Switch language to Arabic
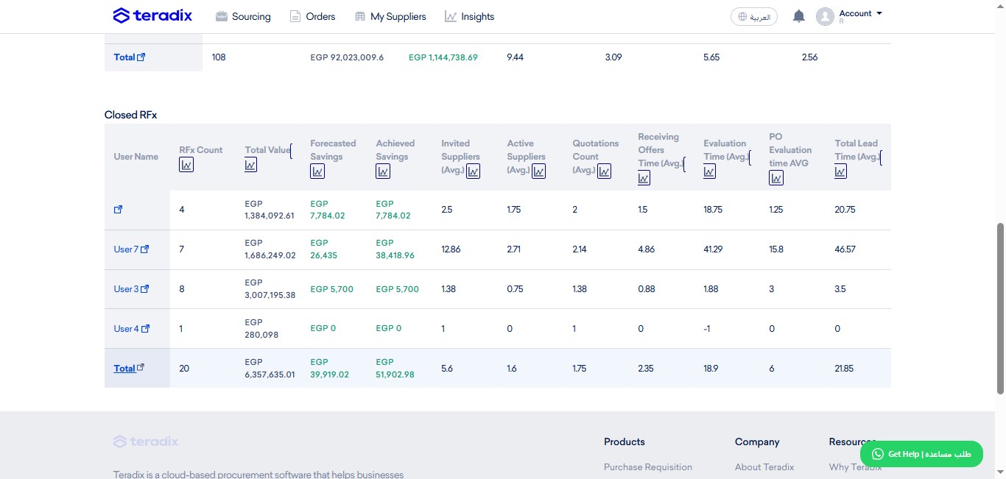The width and height of the screenshot is (1006, 479). (x=754, y=16)
